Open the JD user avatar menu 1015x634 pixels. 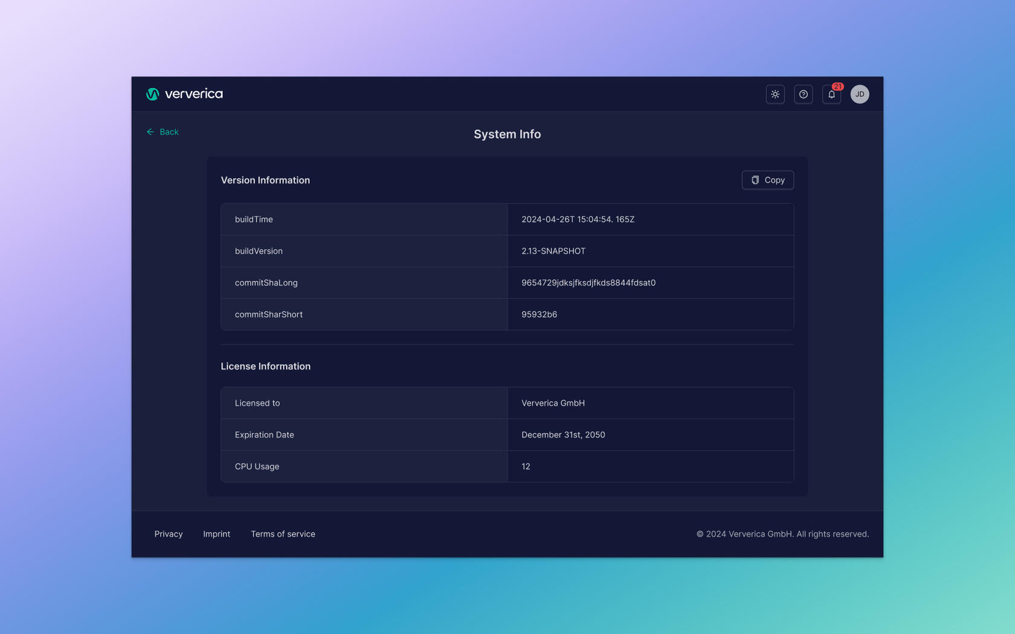[859, 94]
